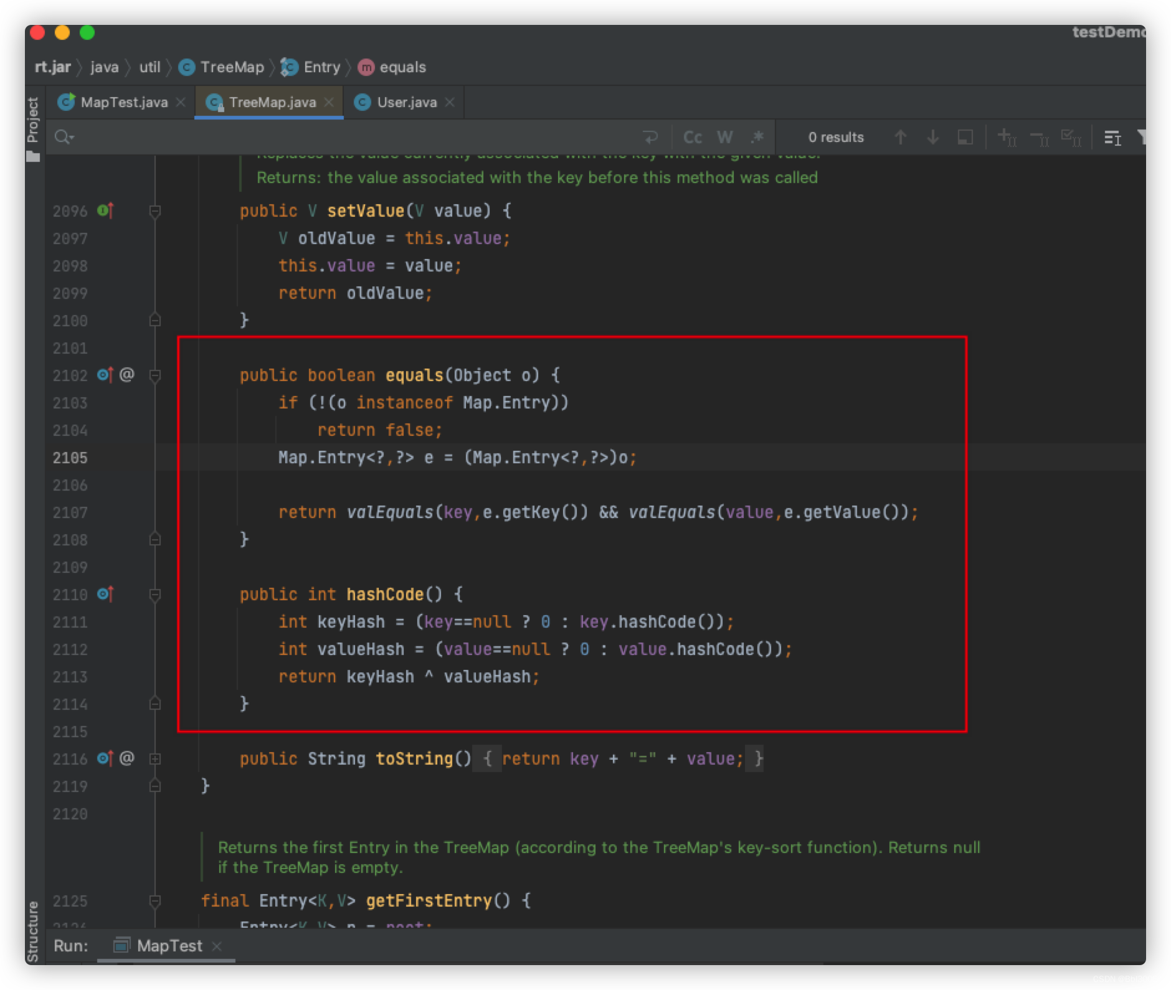Close the MapTest.java tab
This screenshot has height=990, width=1171.
tap(181, 102)
